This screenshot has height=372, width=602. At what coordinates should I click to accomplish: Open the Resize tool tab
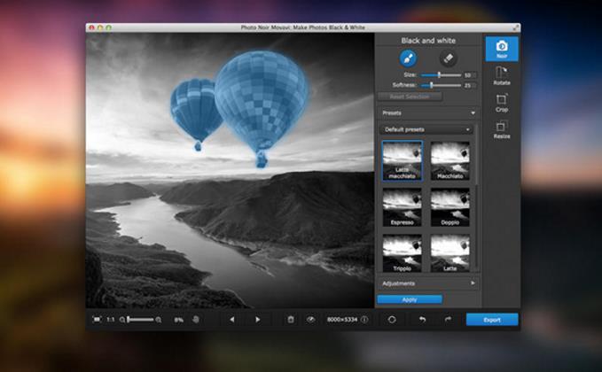click(502, 129)
